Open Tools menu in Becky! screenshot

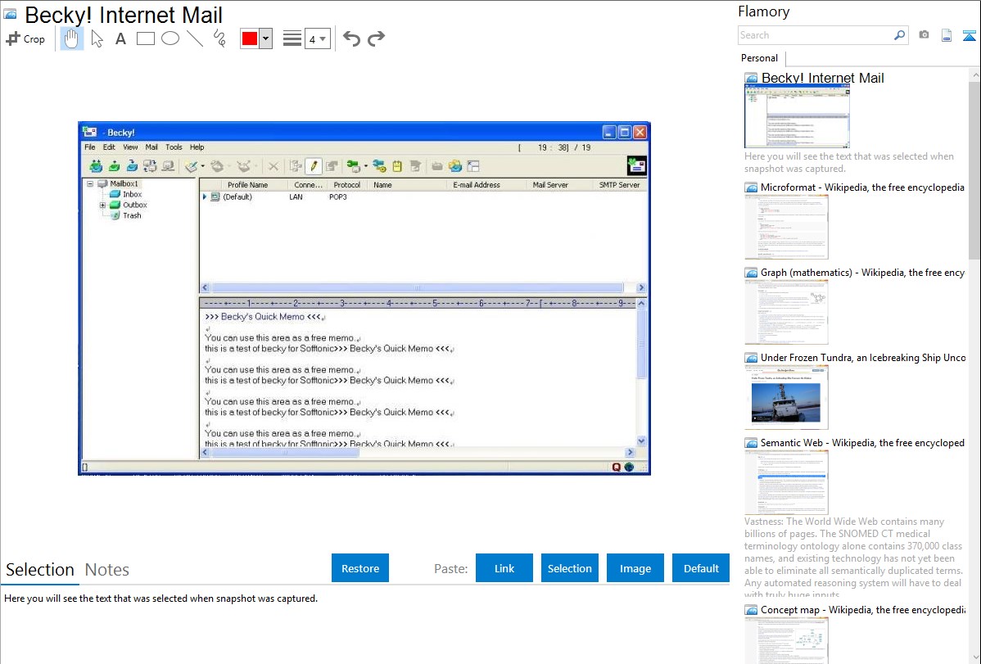click(x=174, y=147)
